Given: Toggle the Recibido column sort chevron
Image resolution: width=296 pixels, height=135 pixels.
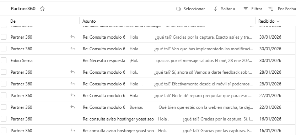Looking at the screenshot, I should 278,22.
